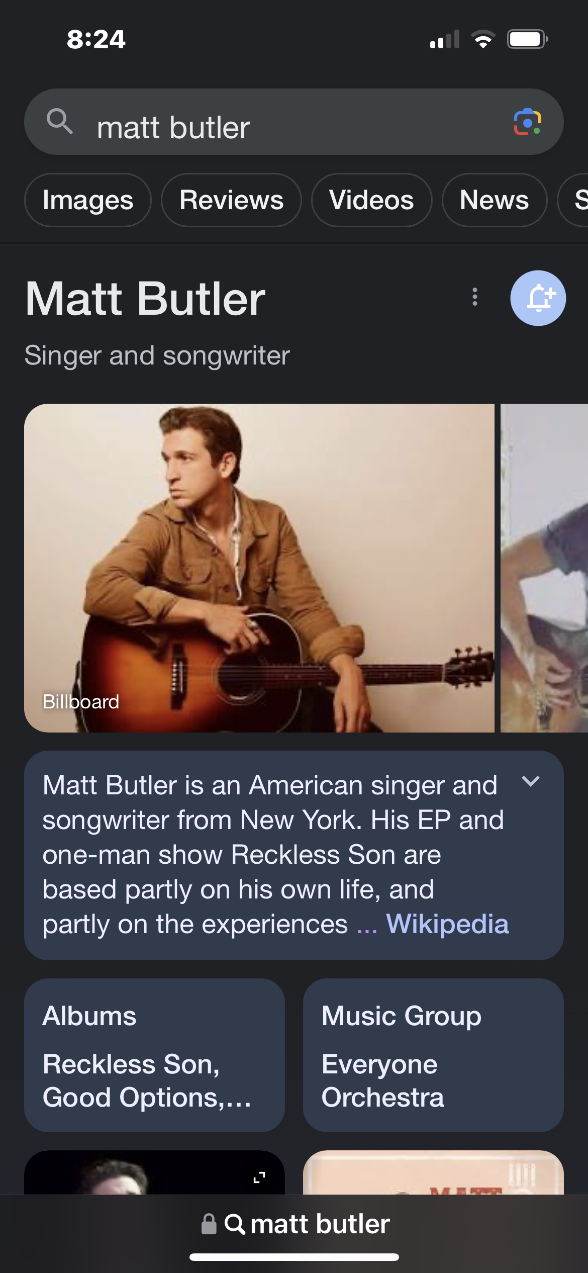Screen dimensions: 588x1273
Task: Tap the home indicator bar
Action: pos(294,1257)
